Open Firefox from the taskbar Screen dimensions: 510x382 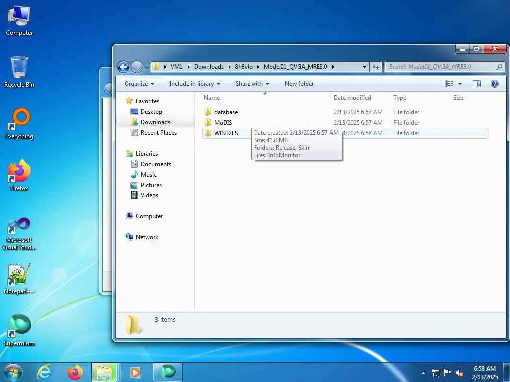[x=75, y=372]
